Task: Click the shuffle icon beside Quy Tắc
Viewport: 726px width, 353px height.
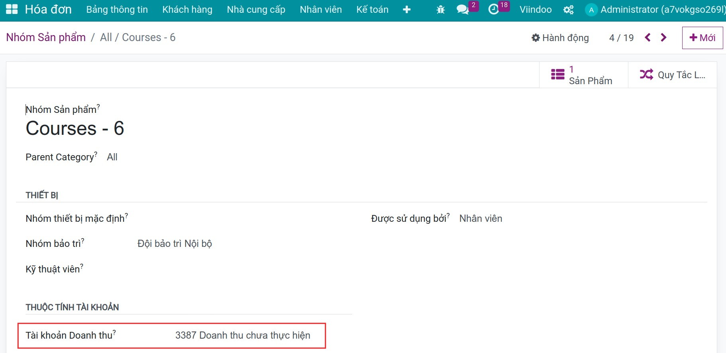Action: tap(646, 75)
